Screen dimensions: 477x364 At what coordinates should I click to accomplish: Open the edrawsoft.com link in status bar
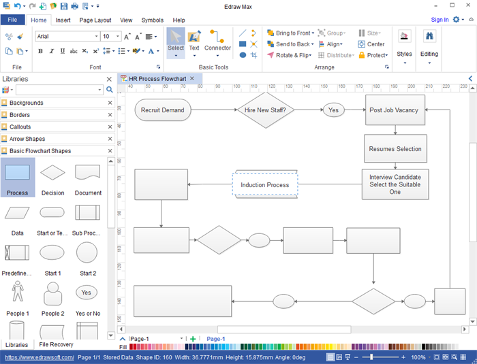coord(40,357)
